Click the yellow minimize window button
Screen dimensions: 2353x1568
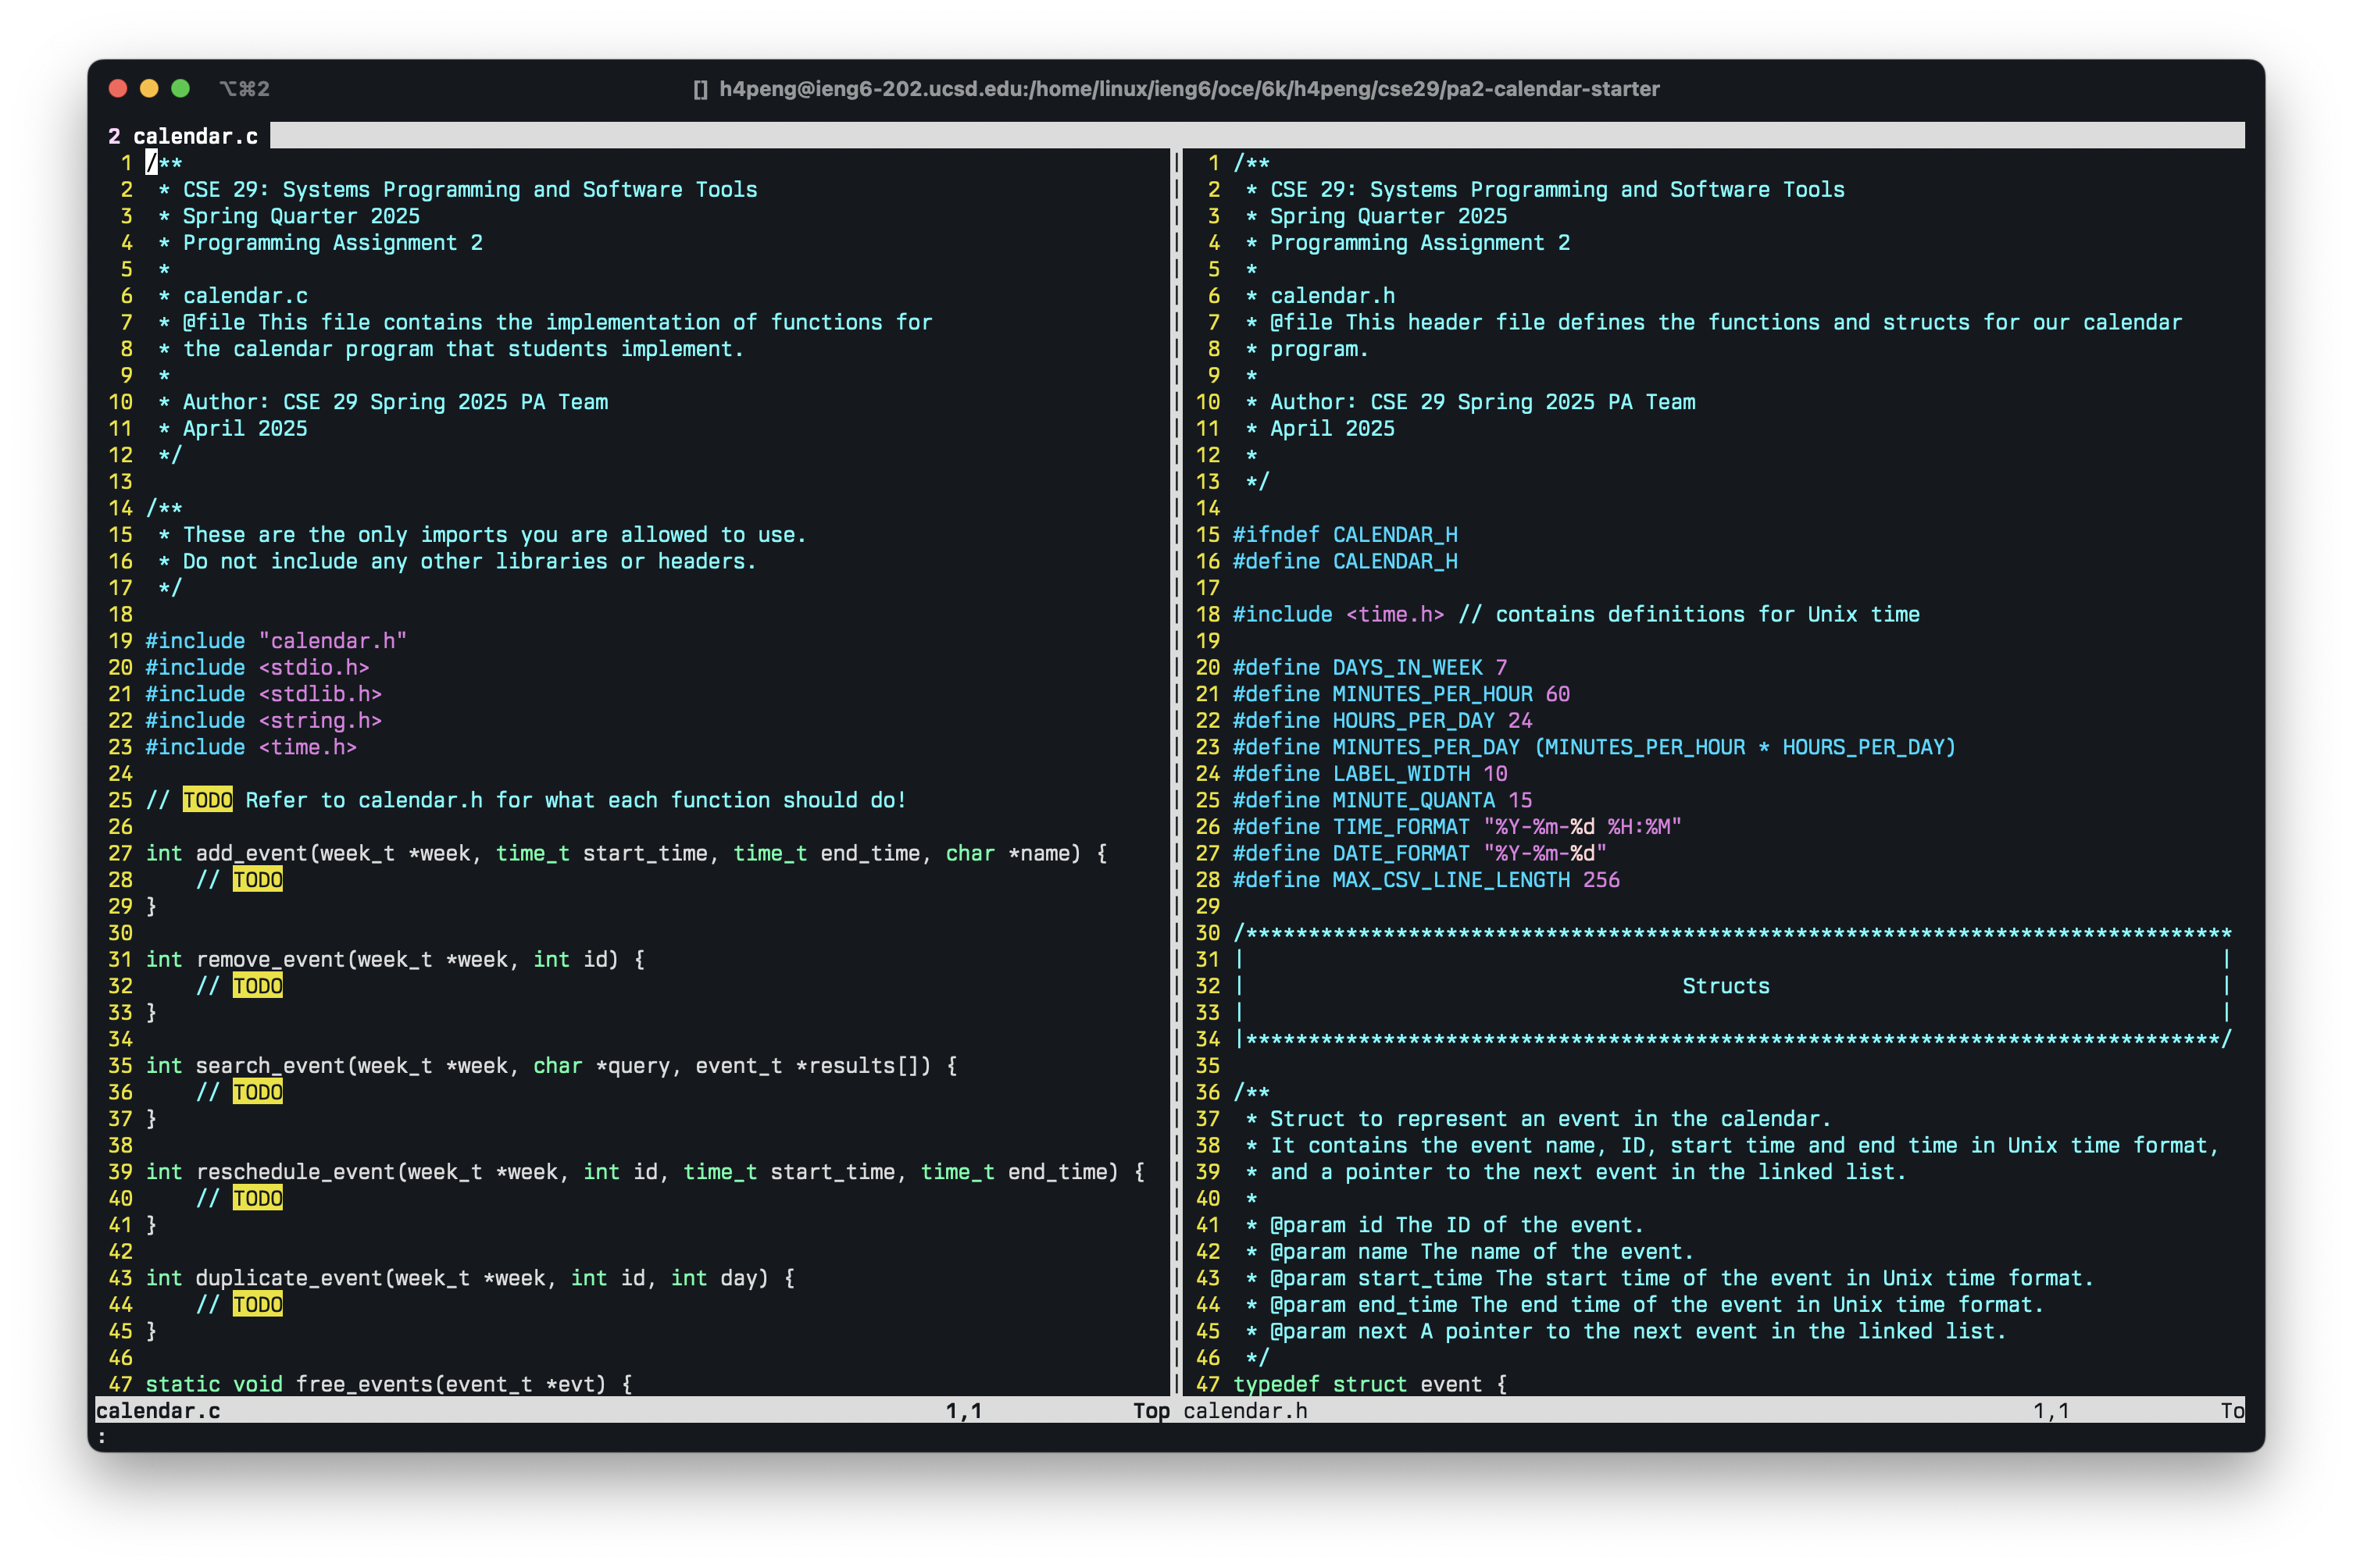149,88
